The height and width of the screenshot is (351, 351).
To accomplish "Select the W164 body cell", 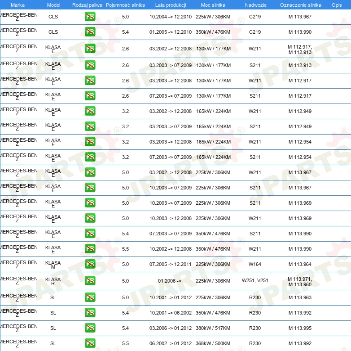I will 255,264.
